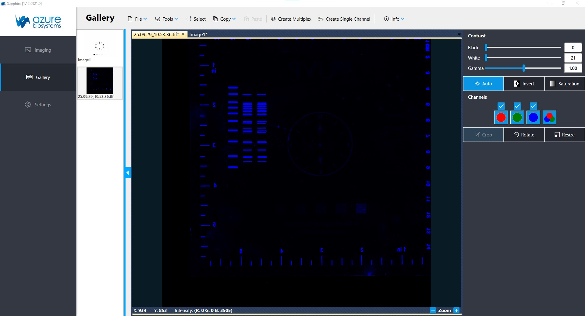Open the Info dropdown menu

pyautogui.click(x=394, y=19)
